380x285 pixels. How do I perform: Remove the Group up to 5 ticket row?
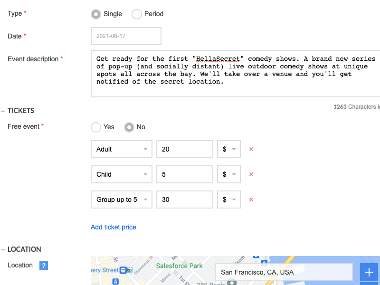tap(251, 199)
